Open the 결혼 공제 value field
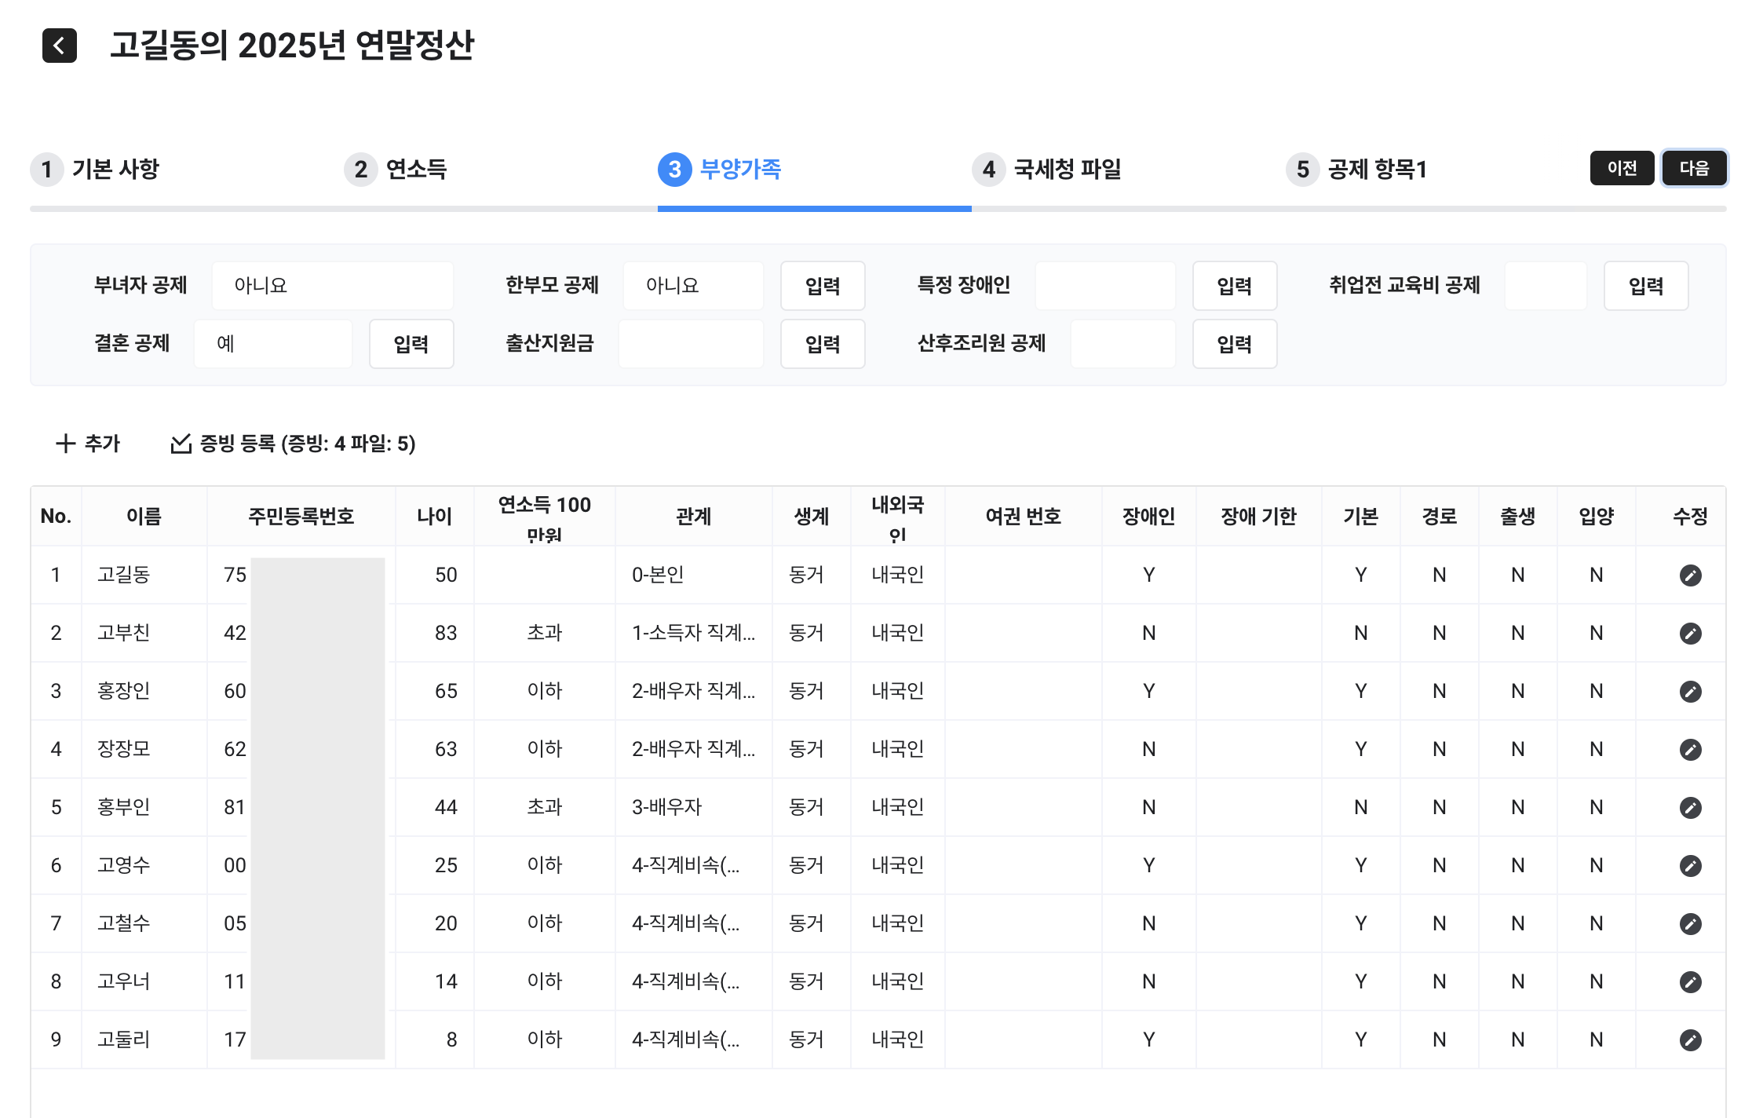The width and height of the screenshot is (1763, 1118). tap(272, 344)
